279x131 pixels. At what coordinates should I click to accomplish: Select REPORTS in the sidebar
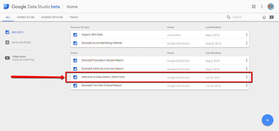18,32
